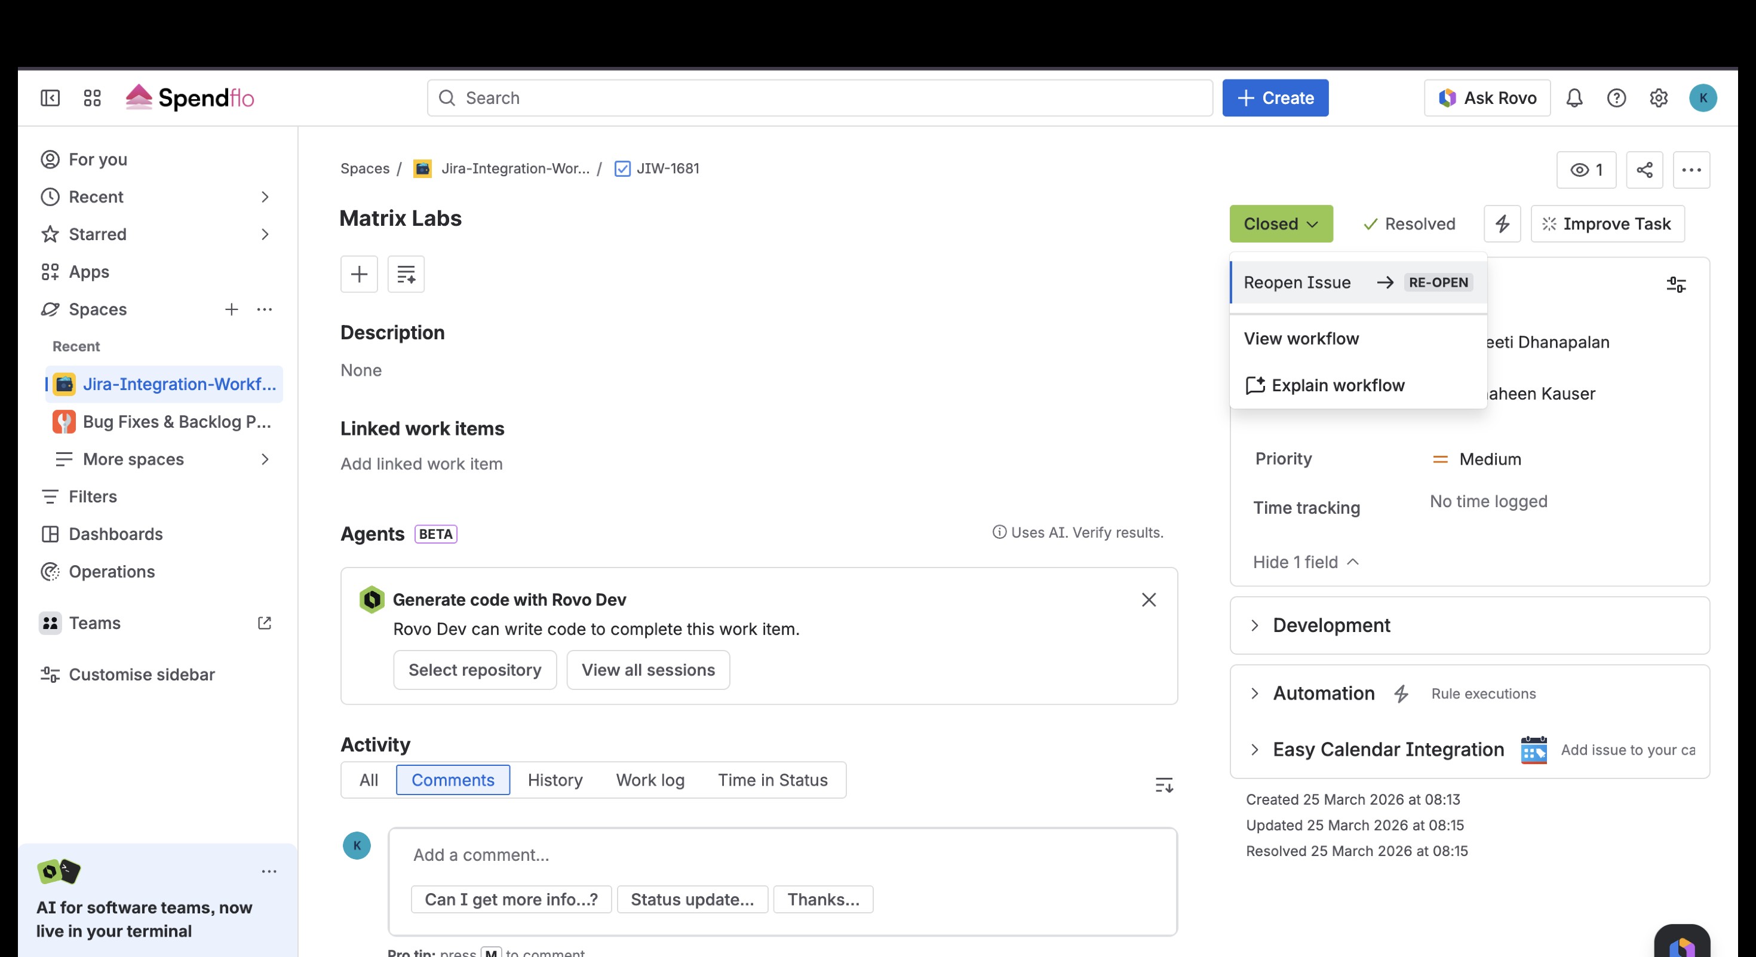
Task: Click the Jira-Integration project icon in breadcrumb
Action: [x=423, y=168]
